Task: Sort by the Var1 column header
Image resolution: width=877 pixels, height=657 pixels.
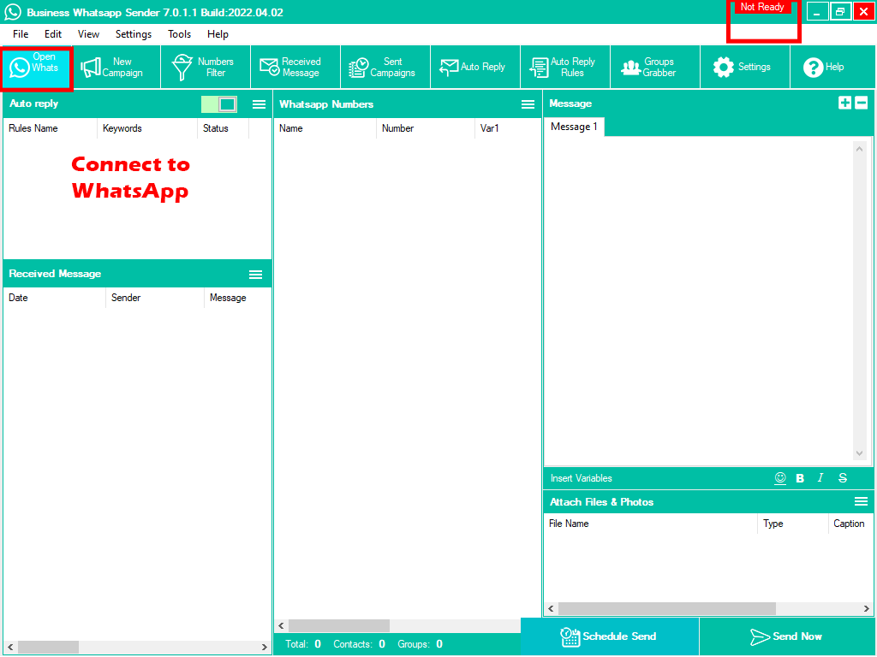Action: (x=507, y=128)
